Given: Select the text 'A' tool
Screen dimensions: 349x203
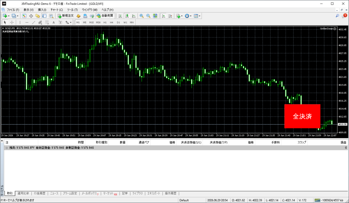Looking at the screenshot, I should (x=54, y=22).
